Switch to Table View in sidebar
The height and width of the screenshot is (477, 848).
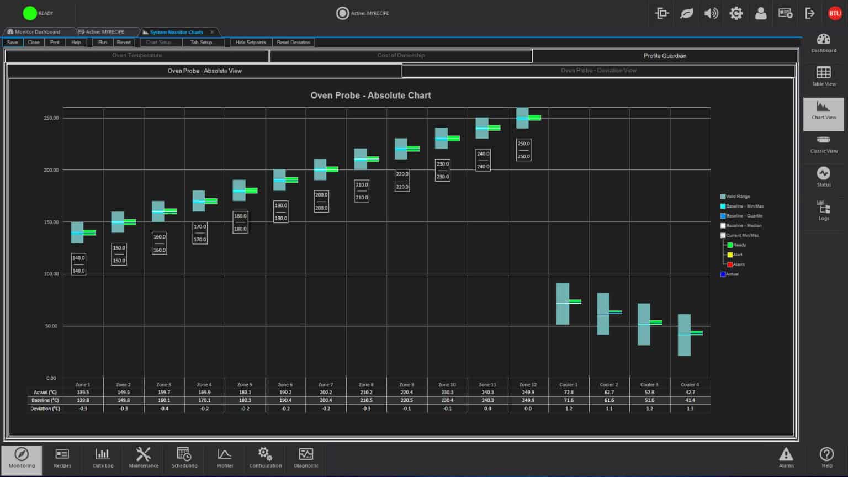[x=823, y=77]
